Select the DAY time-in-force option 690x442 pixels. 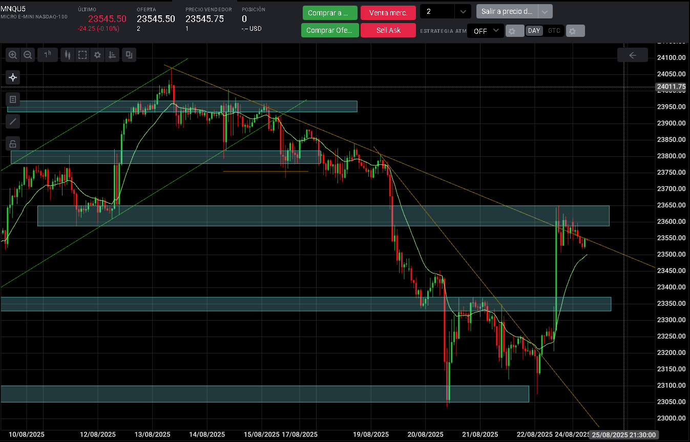(x=534, y=31)
